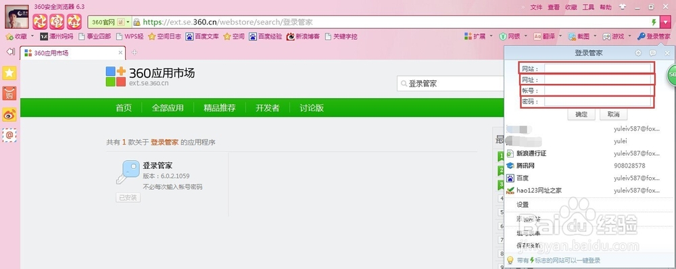Open the 百度经验 bookmark
The width and height of the screenshot is (676, 269).
(x=266, y=36)
